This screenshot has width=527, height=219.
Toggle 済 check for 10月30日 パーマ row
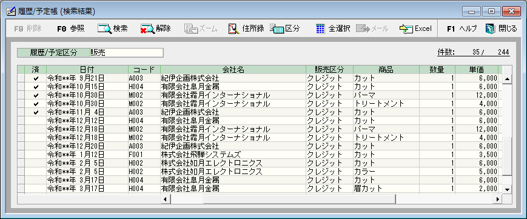(36, 95)
